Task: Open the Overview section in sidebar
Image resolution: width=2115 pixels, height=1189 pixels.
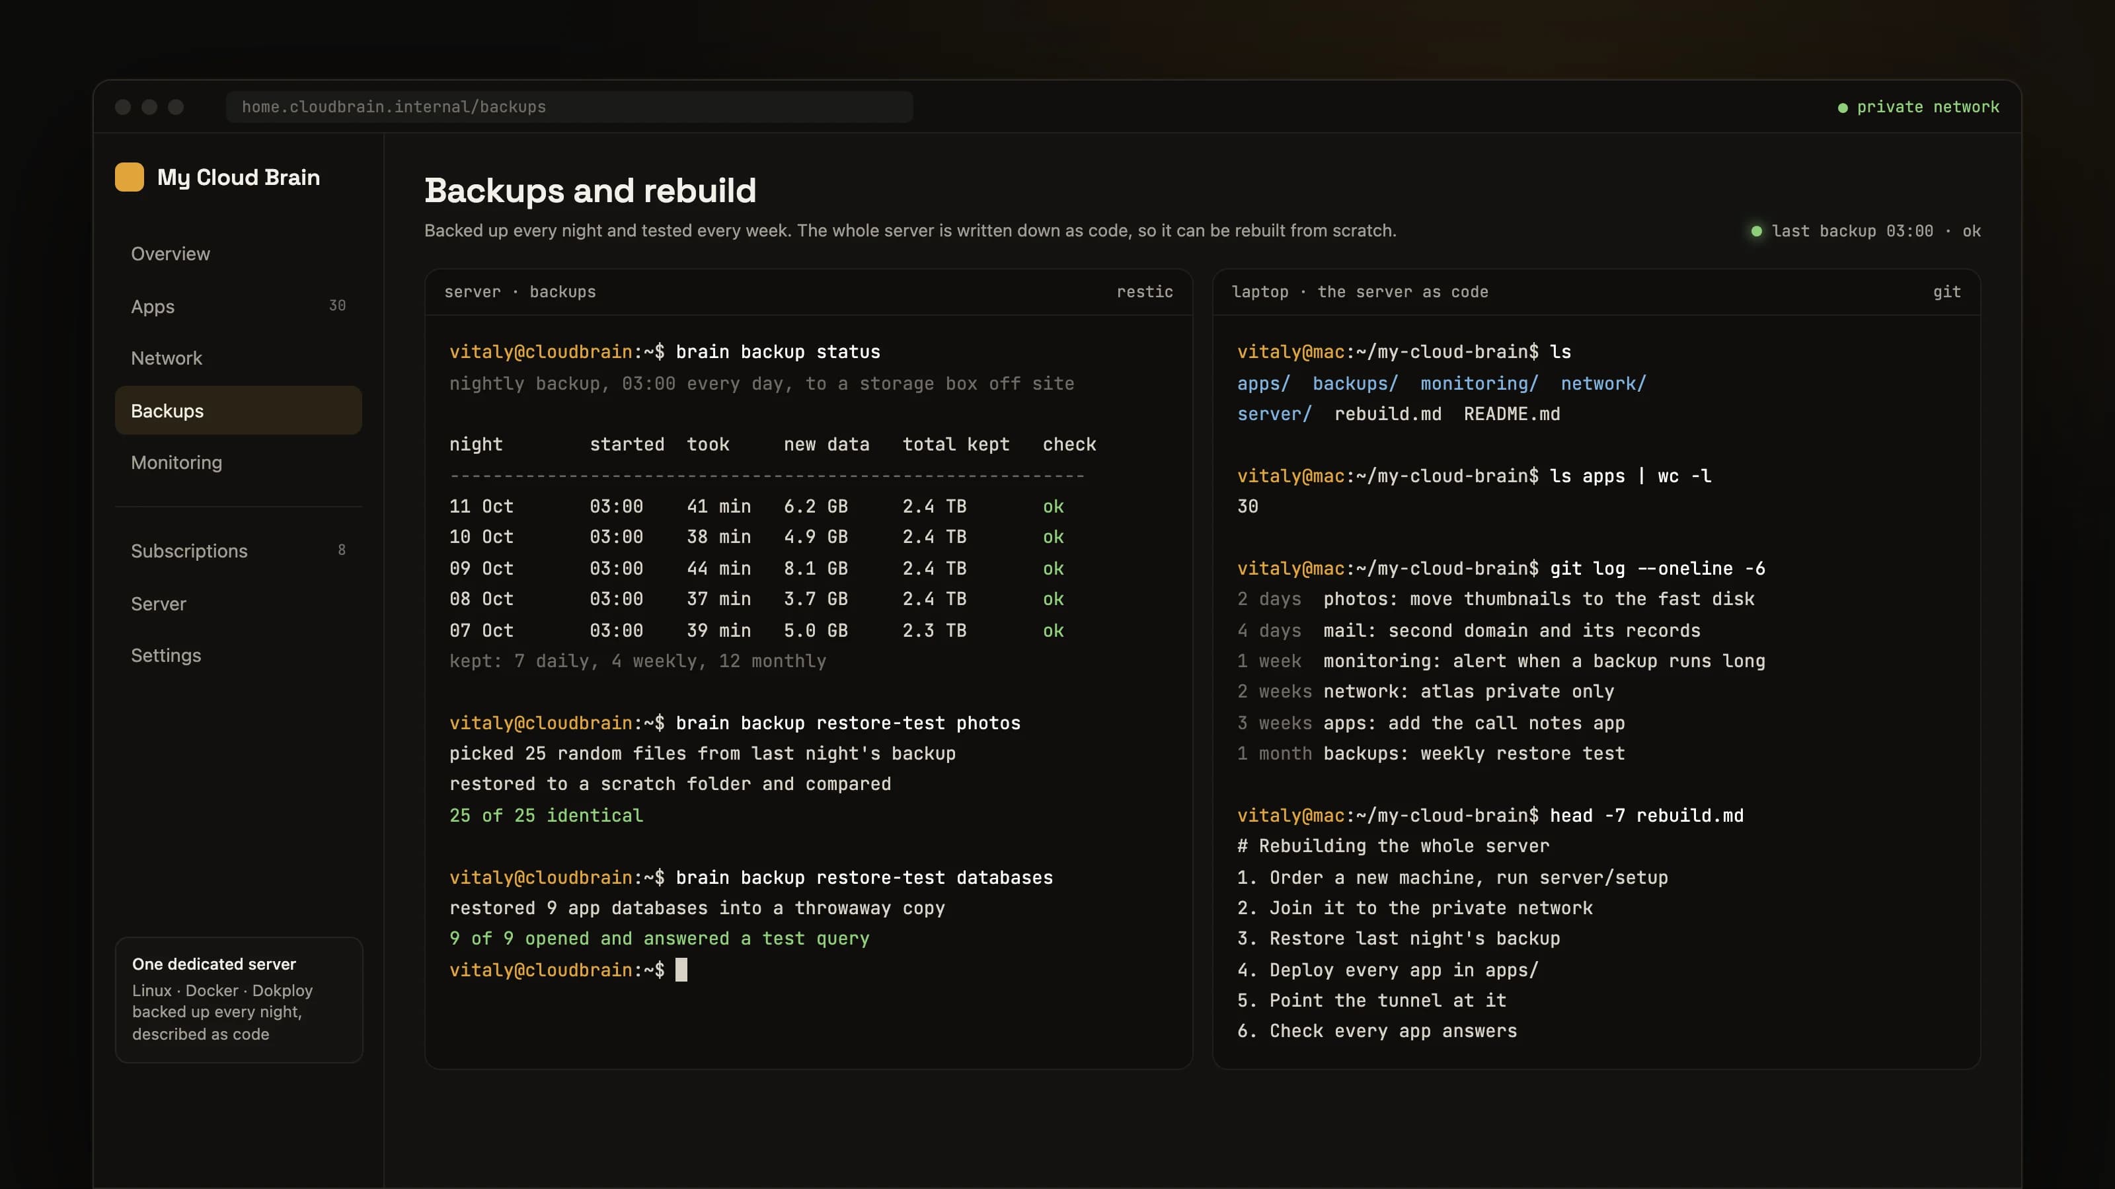Action: tap(238, 254)
